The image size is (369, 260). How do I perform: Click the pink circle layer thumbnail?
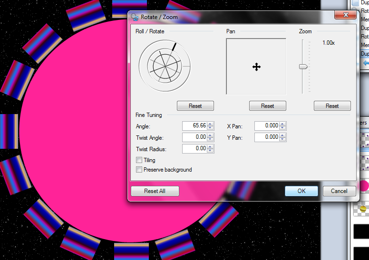[364, 186]
